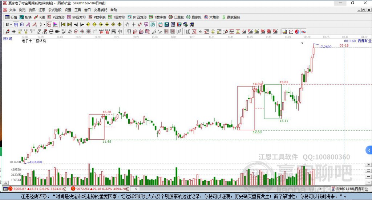Image resolution: width=372 pixels, height=200 pixels.
Task: Expand the candlestick style dropdown arrow
Action: [x=44, y=24]
